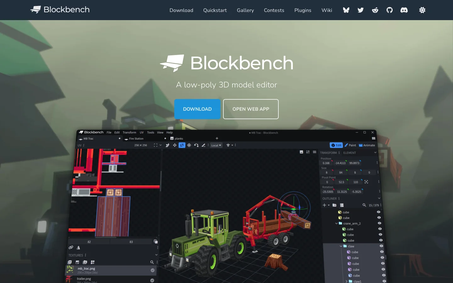453x283 pixels.
Task: Go to the Download page link
Action: [181, 10]
